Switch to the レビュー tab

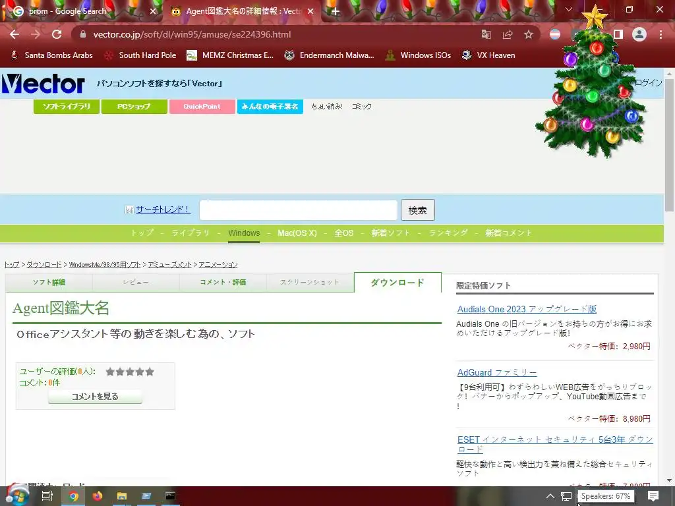[136, 282]
